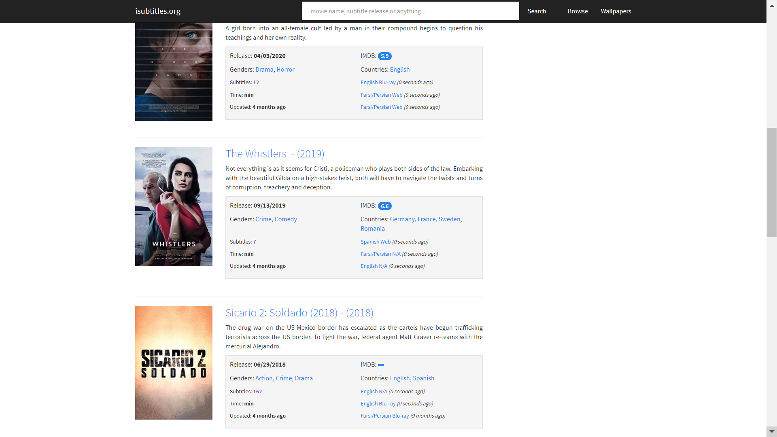The image size is (777, 437).
Task: Open the Sicario 2: Soldado title link
Action: pyautogui.click(x=299, y=313)
